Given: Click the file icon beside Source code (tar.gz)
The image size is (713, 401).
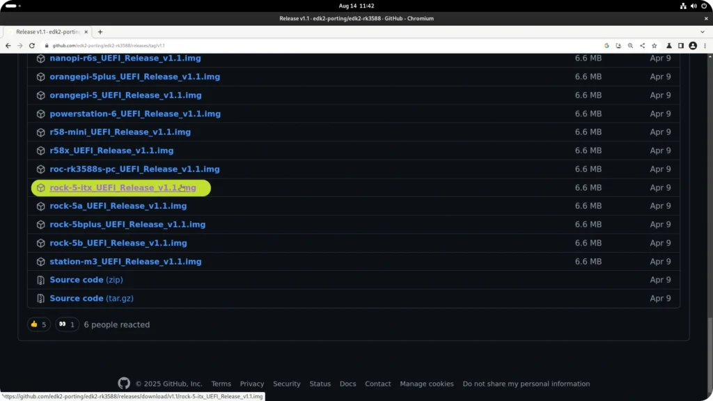Looking at the screenshot, I should coord(41,299).
